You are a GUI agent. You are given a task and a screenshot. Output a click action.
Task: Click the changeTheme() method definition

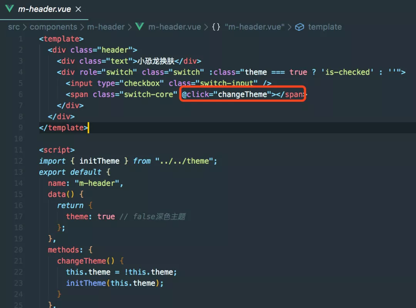[x=86, y=261]
